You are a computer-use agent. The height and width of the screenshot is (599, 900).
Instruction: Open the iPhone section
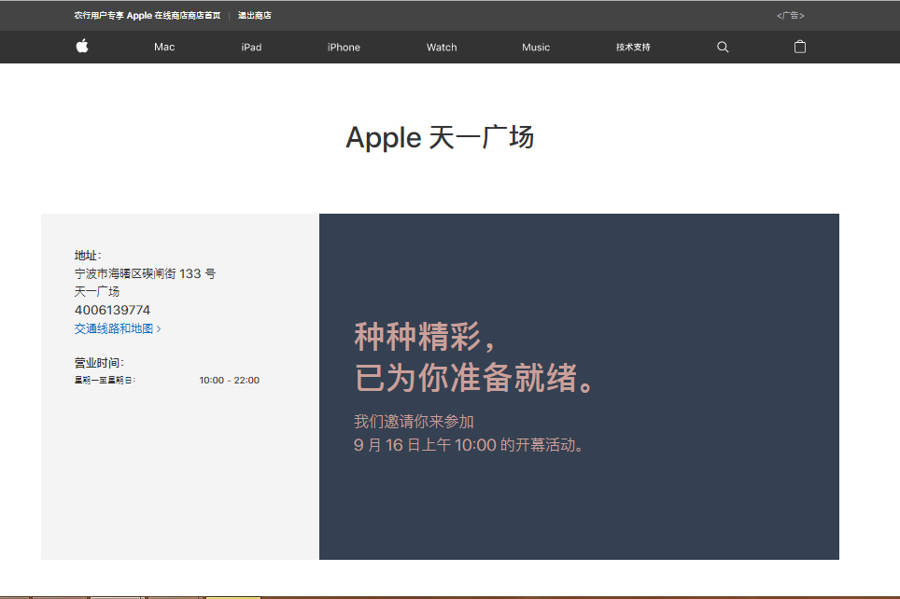(343, 47)
